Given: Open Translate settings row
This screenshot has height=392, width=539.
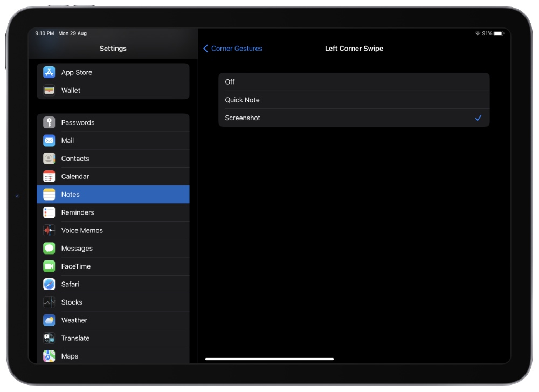Looking at the screenshot, I should pos(113,338).
